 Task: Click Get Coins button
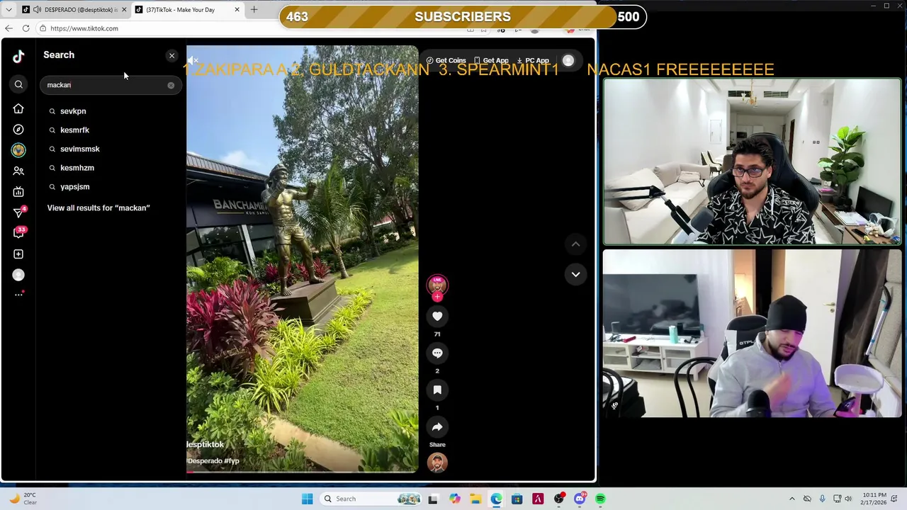pos(446,60)
